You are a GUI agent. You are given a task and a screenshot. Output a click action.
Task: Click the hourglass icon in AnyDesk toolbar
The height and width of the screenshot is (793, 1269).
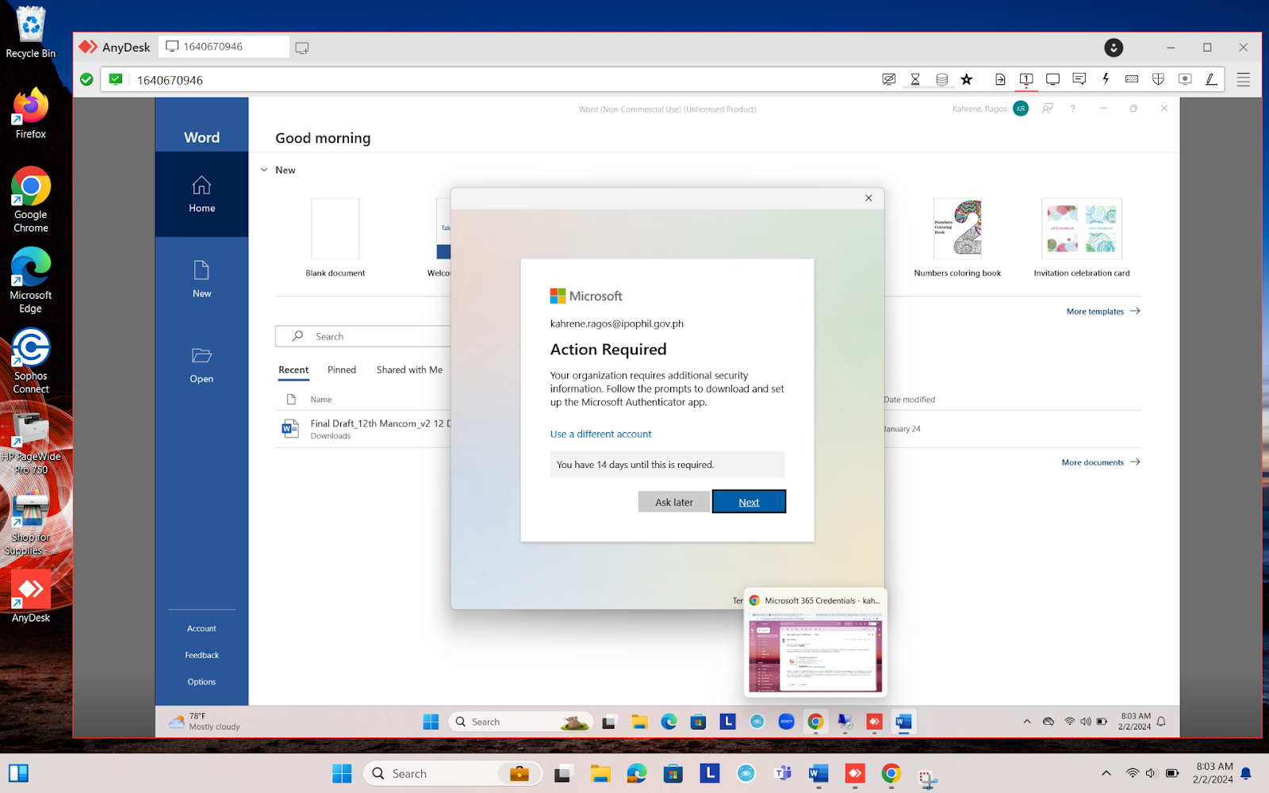coord(915,79)
